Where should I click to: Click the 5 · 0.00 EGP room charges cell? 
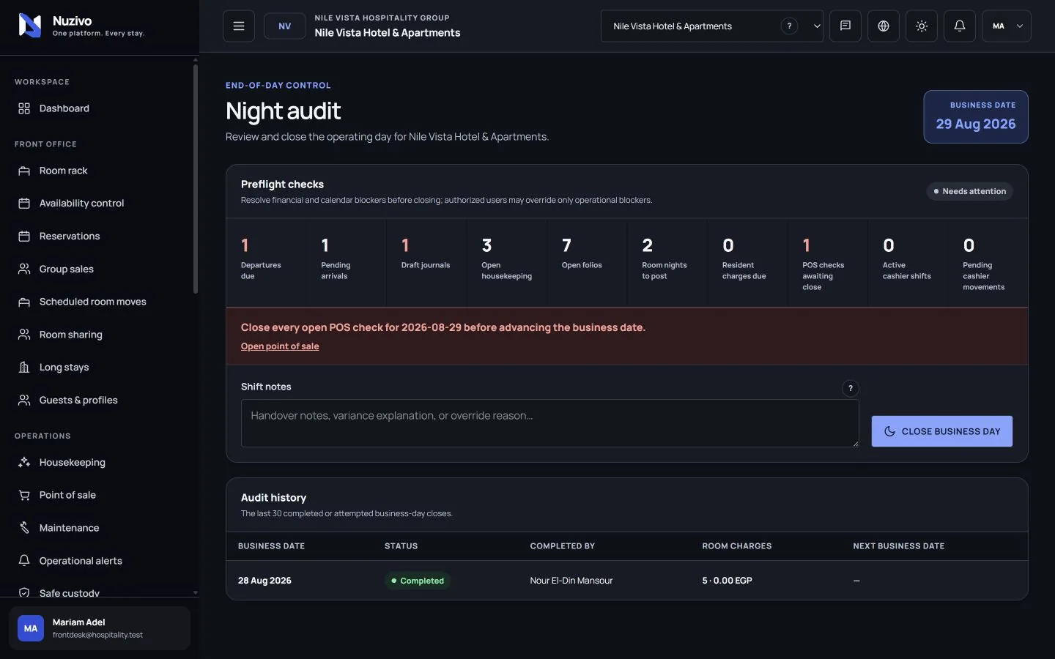[727, 581]
